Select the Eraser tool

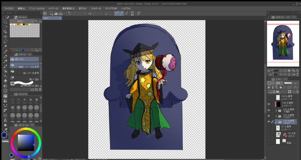tap(5, 80)
